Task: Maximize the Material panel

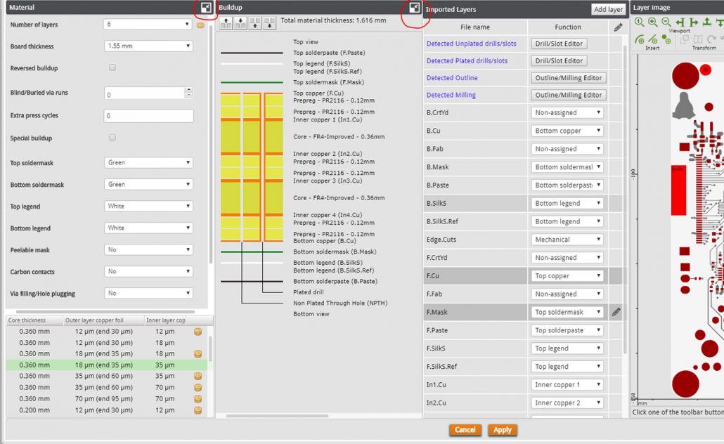Action: point(206,8)
